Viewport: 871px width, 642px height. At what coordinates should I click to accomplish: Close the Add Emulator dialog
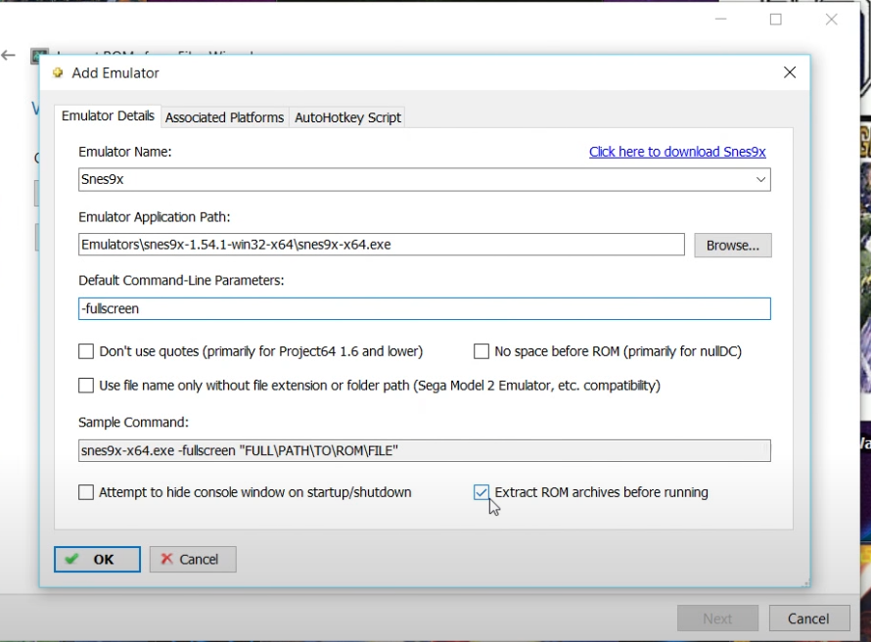790,72
